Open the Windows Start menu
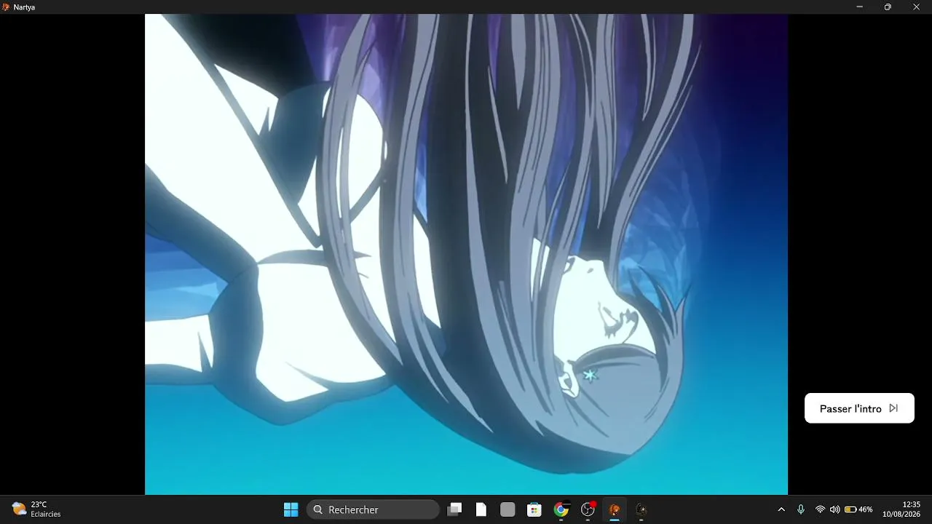 pos(291,509)
